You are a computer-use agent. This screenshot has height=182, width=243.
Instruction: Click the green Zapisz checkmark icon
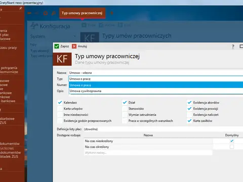click(57, 46)
